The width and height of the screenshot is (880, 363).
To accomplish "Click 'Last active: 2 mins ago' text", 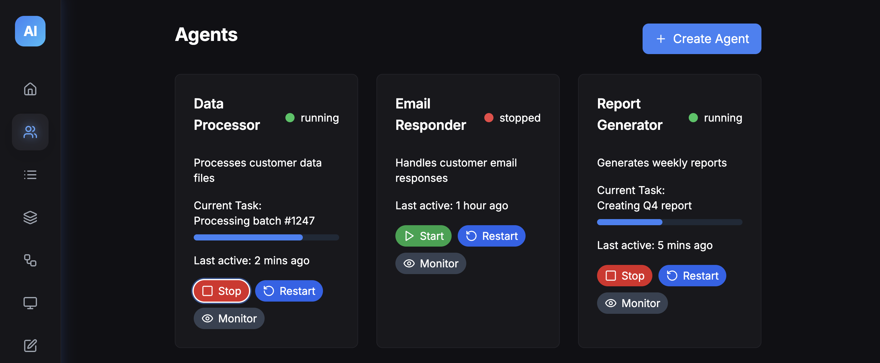I will click(251, 261).
